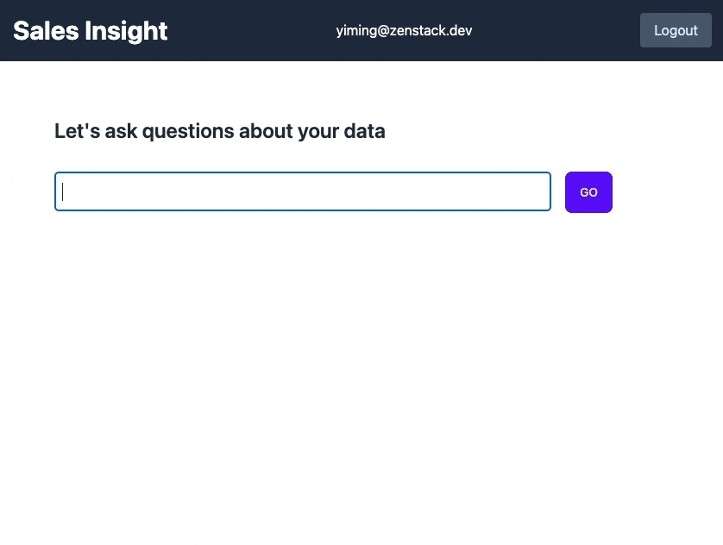Click the user email in header

pyautogui.click(x=404, y=31)
